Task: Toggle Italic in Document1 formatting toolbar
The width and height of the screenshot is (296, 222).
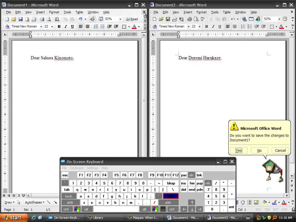Action: tap(66, 26)
